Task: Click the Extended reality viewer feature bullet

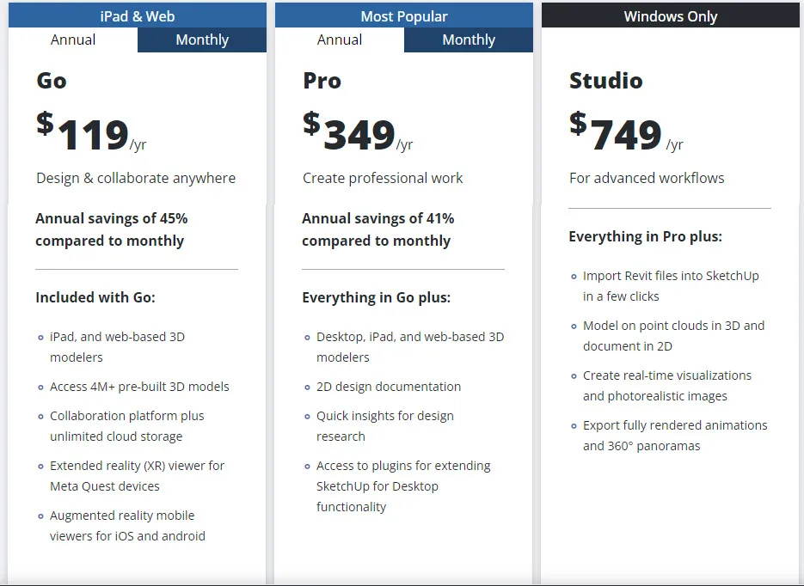Action: (138, 476)
